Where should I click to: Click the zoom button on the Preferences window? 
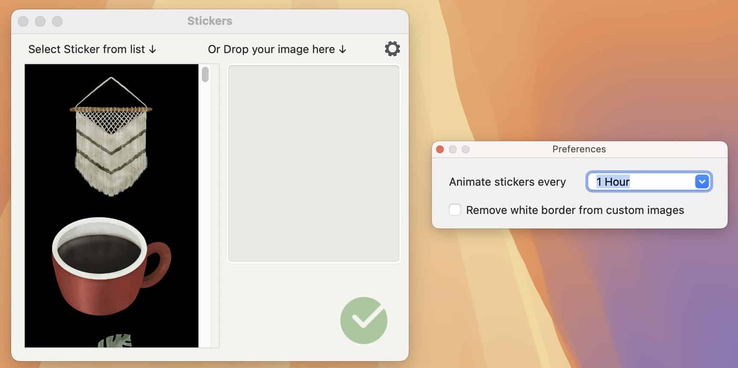tap(466, 149)
